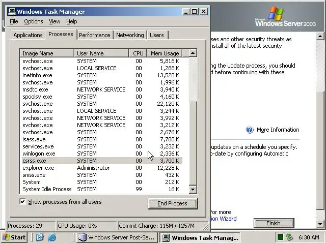
Task: Select the csrss.exe process row
Action: (x=102, y=161)
